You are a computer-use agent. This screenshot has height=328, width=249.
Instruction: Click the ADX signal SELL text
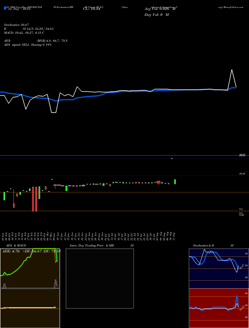(28, 45)
